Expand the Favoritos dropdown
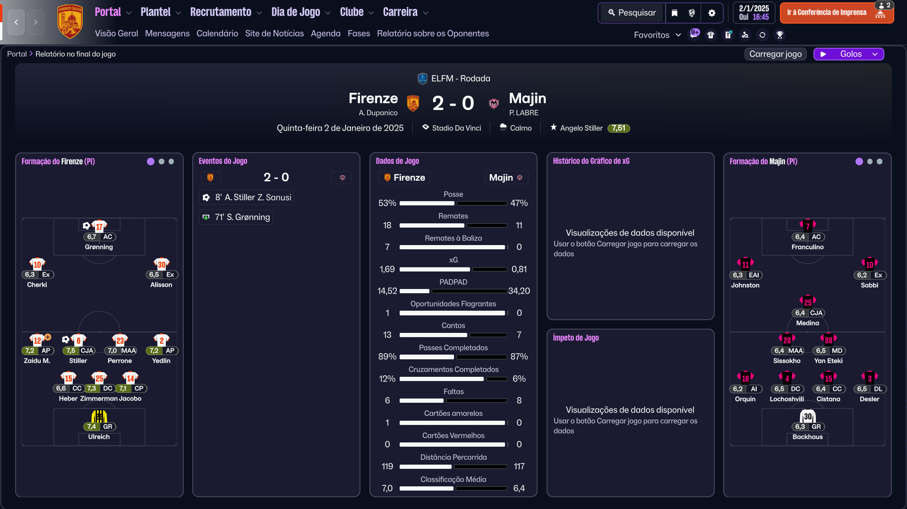907x509 pixels. 657,35
